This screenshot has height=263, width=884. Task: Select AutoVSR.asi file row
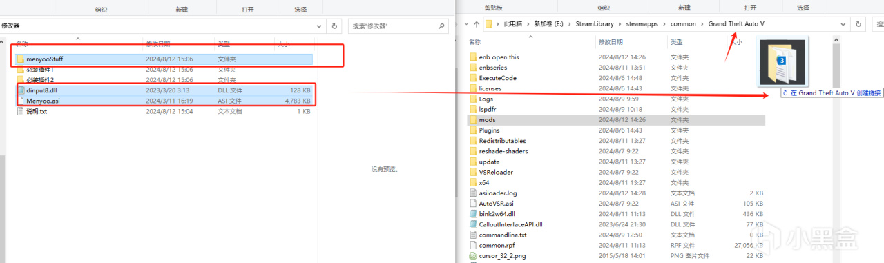tap(616, 204)
